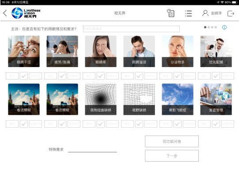Tap the box right of 复查管理 checkmark
239x170 pixels.
tap(228, 124)
